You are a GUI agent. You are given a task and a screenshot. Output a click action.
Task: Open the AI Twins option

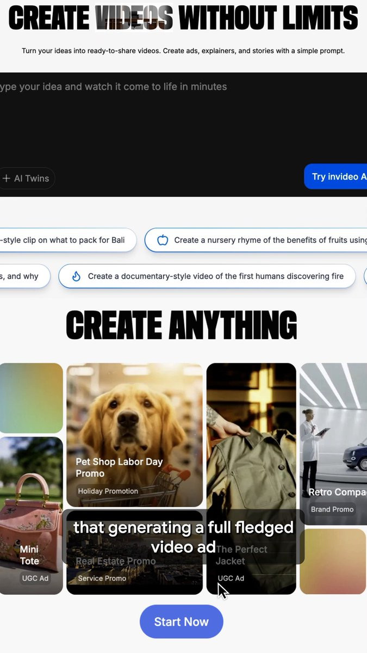27,178
